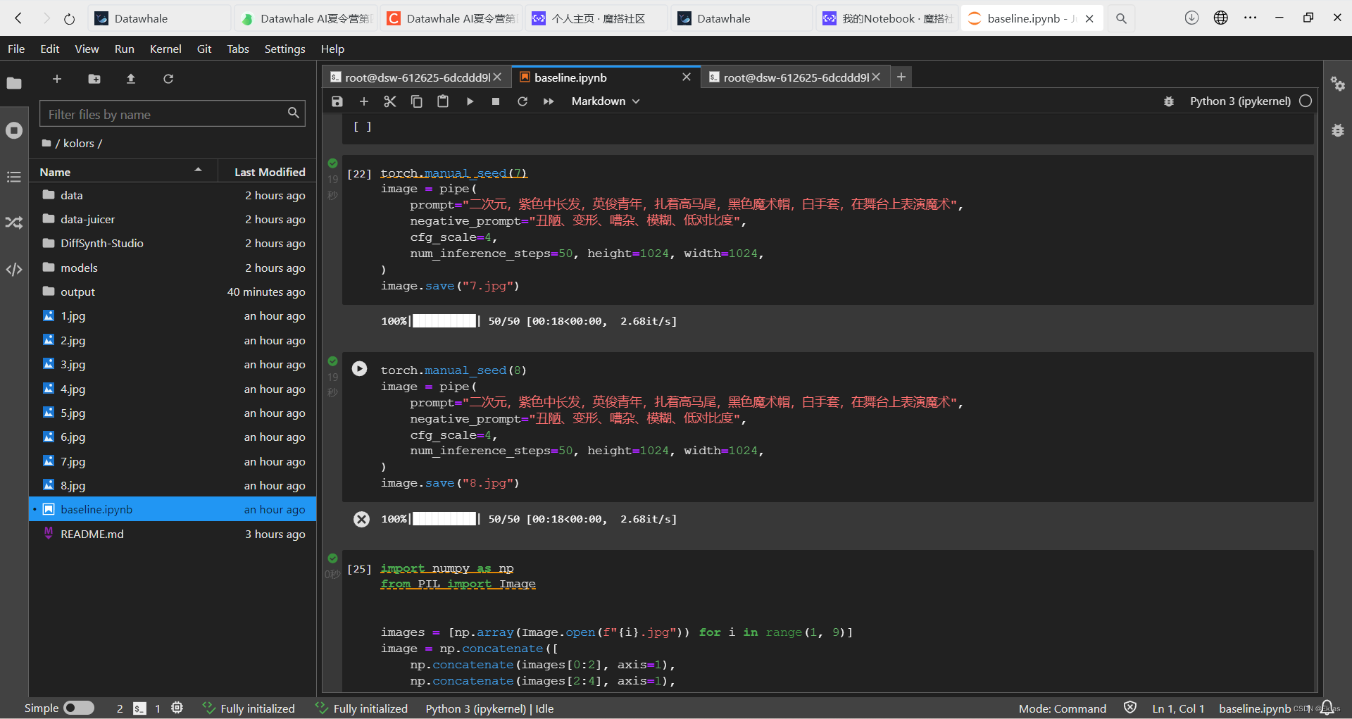Image resolution: width=1352 pixels, height=719 pixels.
Task: Open the output folder
Action: [173, 292]
